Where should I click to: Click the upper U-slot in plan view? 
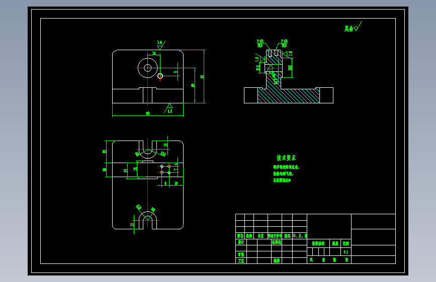[148, 149]
